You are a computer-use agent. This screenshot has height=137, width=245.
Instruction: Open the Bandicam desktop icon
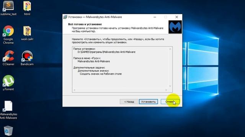(x=27, y=58)
